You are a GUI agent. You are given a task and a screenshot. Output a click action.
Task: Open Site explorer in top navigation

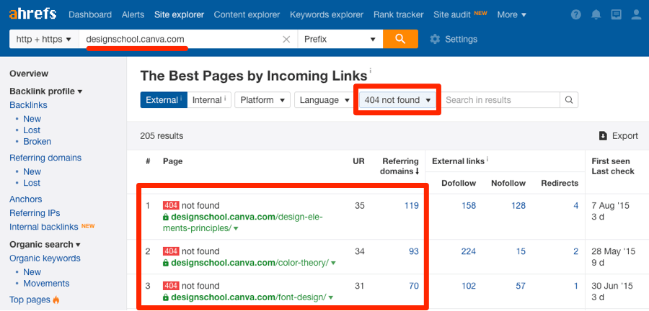(180, 15)
